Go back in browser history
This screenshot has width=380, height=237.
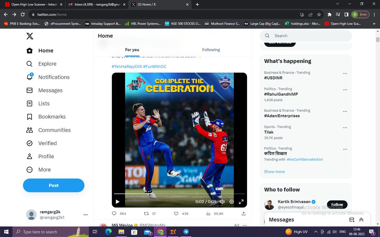5,15
